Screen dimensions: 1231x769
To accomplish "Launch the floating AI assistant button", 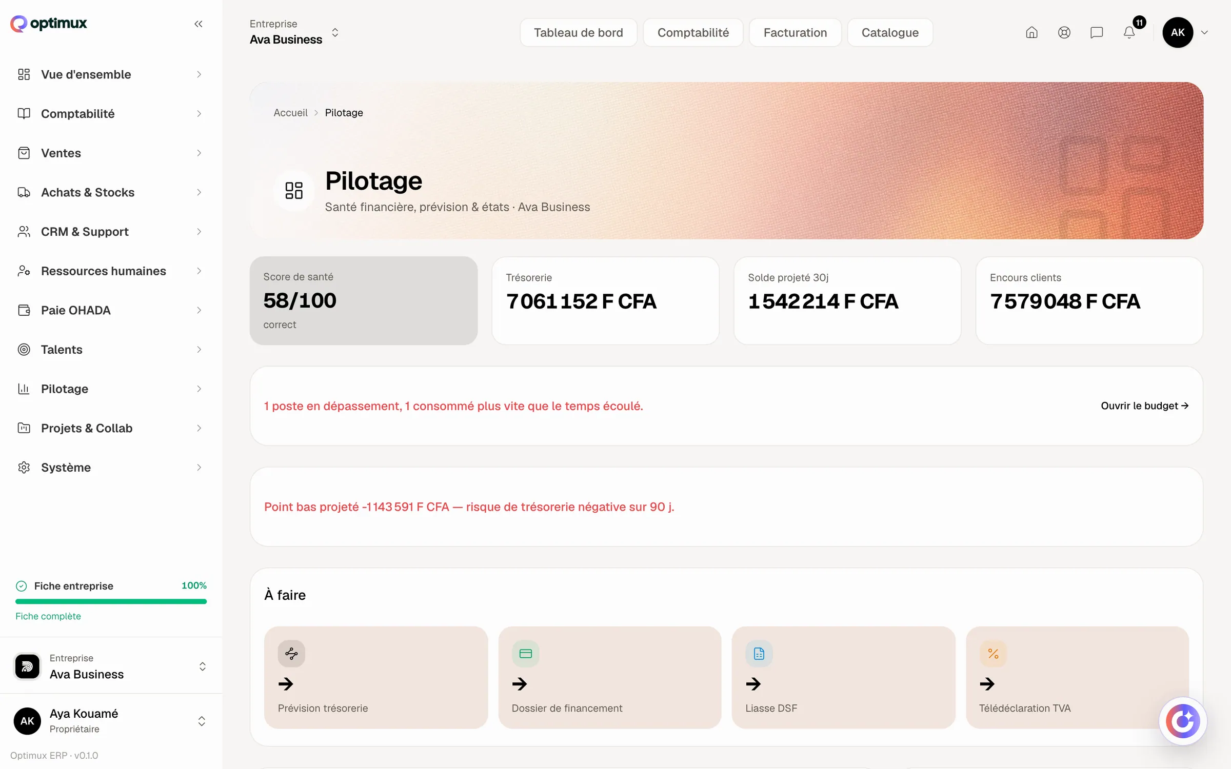I will pyautogui.click(x=1183, y=721).
